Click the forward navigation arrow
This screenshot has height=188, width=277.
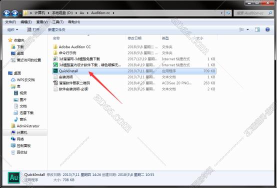(15, 13)
